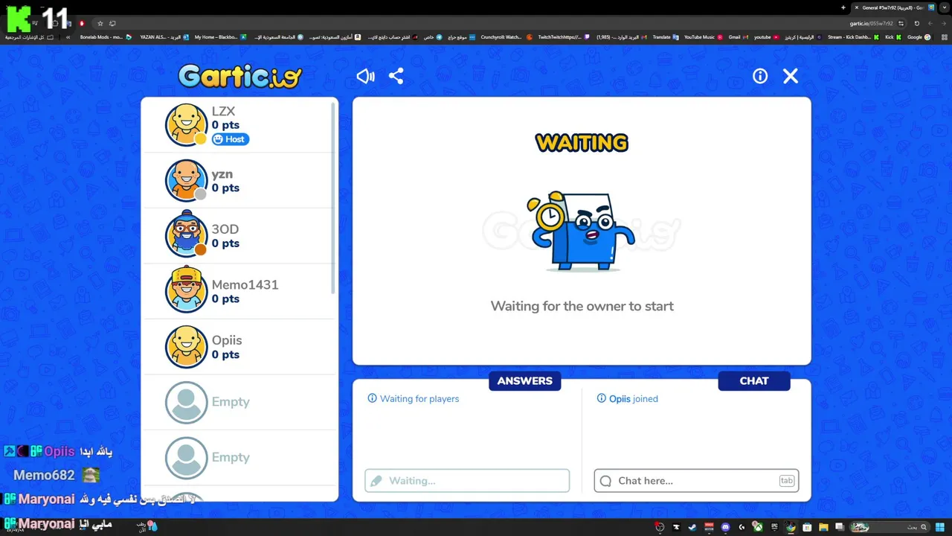Open Discord from taskbar
This screenshot has height=536, width=952.
[x=725, y=527]
